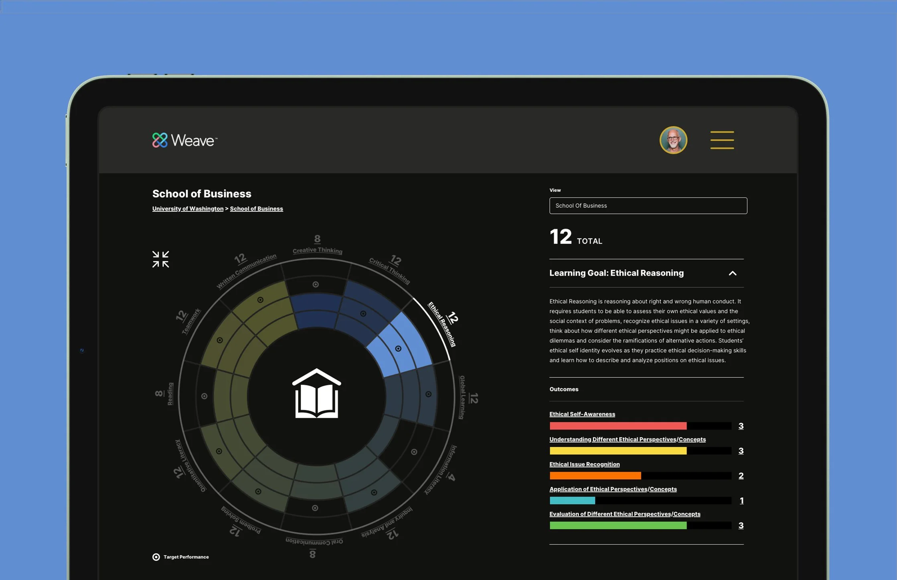Select the Problem Solving chart label
The width and height of the screenshot is (897, 580).
coord(241,520)
